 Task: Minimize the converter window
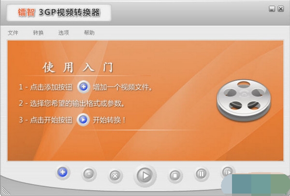[x=272, y=9]
